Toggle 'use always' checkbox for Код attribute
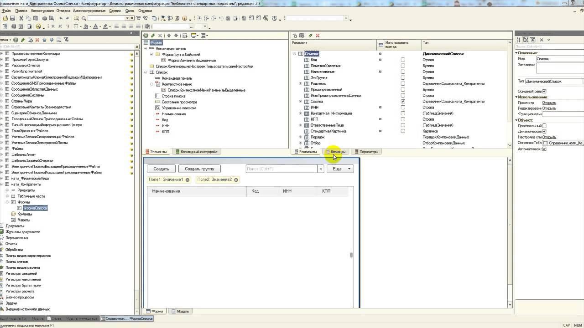The image size is (584, 328). [x=403, y=60]
